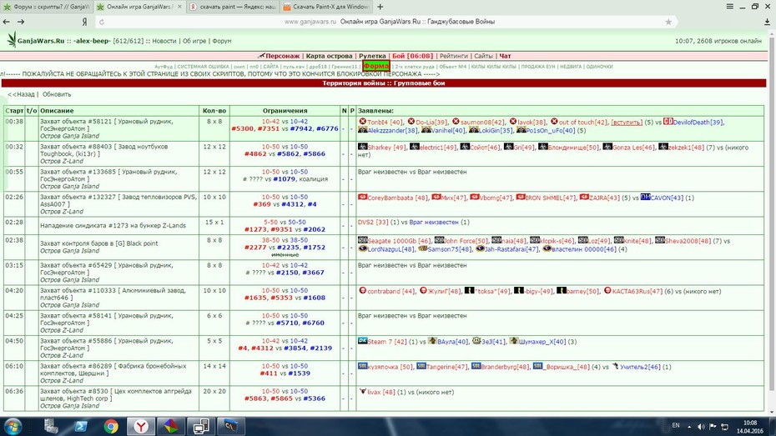Open new browser tab with plus icon

tap(380, 7)
